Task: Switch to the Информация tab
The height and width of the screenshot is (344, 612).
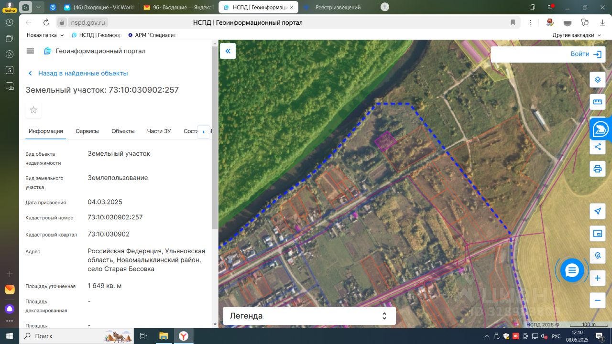Action: pos(45,131)
